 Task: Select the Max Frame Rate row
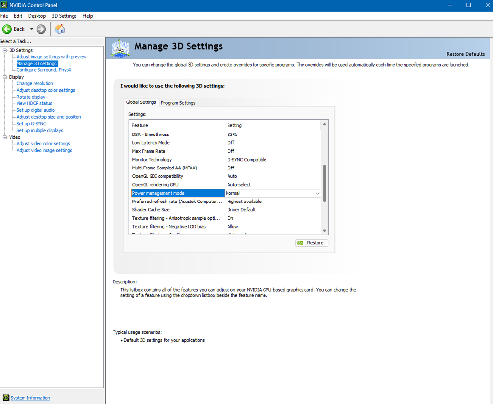[x=225, y=151]
